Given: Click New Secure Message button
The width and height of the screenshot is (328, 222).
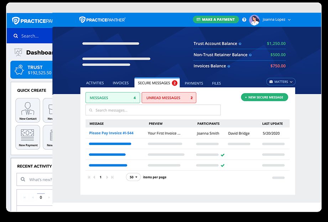Looking at the screenshot, I should tap(264, 97).
